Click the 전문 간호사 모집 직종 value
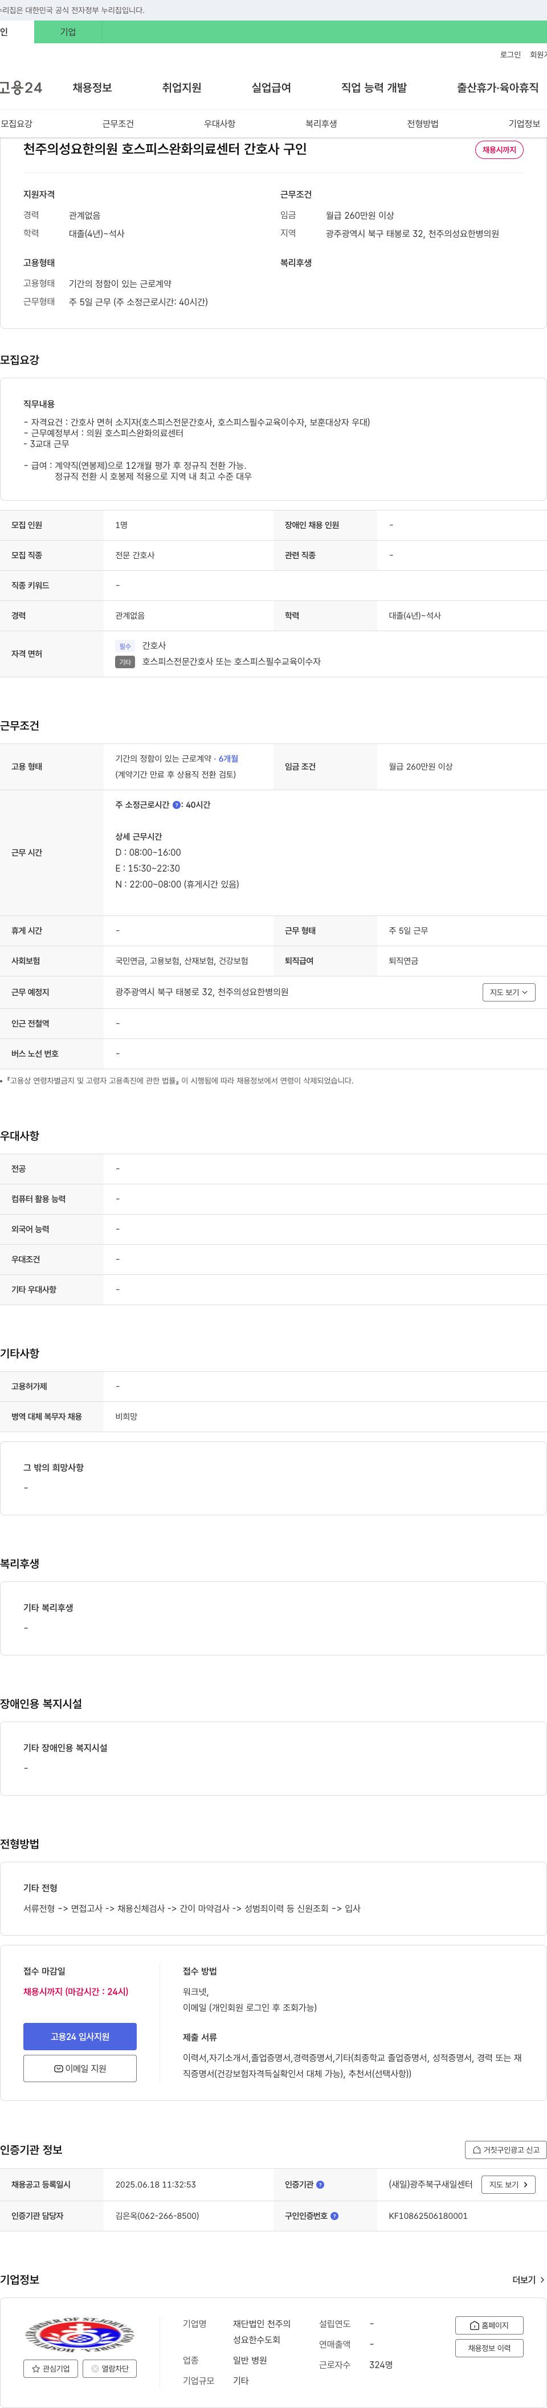This screenshot has height=2408, width=547. (x=134, y=555)
